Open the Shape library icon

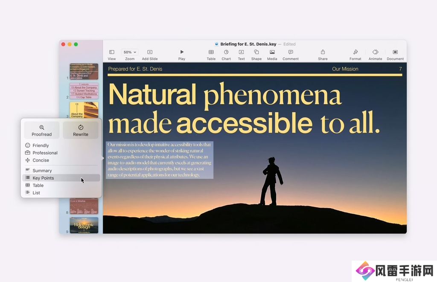256,52
